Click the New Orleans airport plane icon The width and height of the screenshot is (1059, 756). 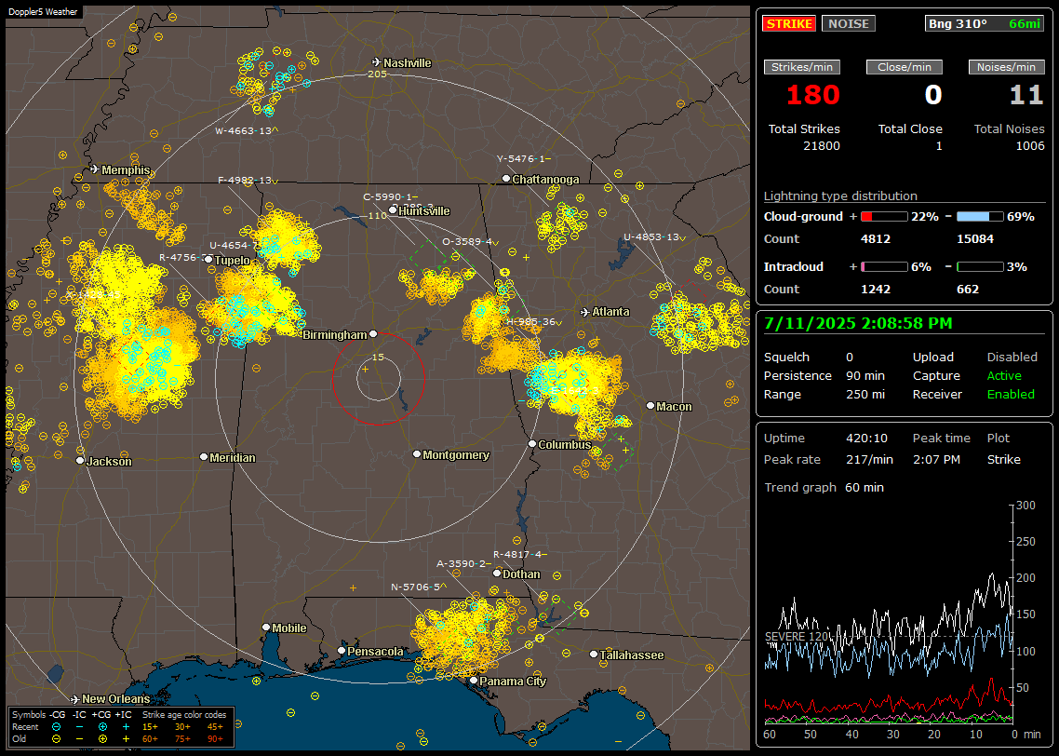[75, 699]
